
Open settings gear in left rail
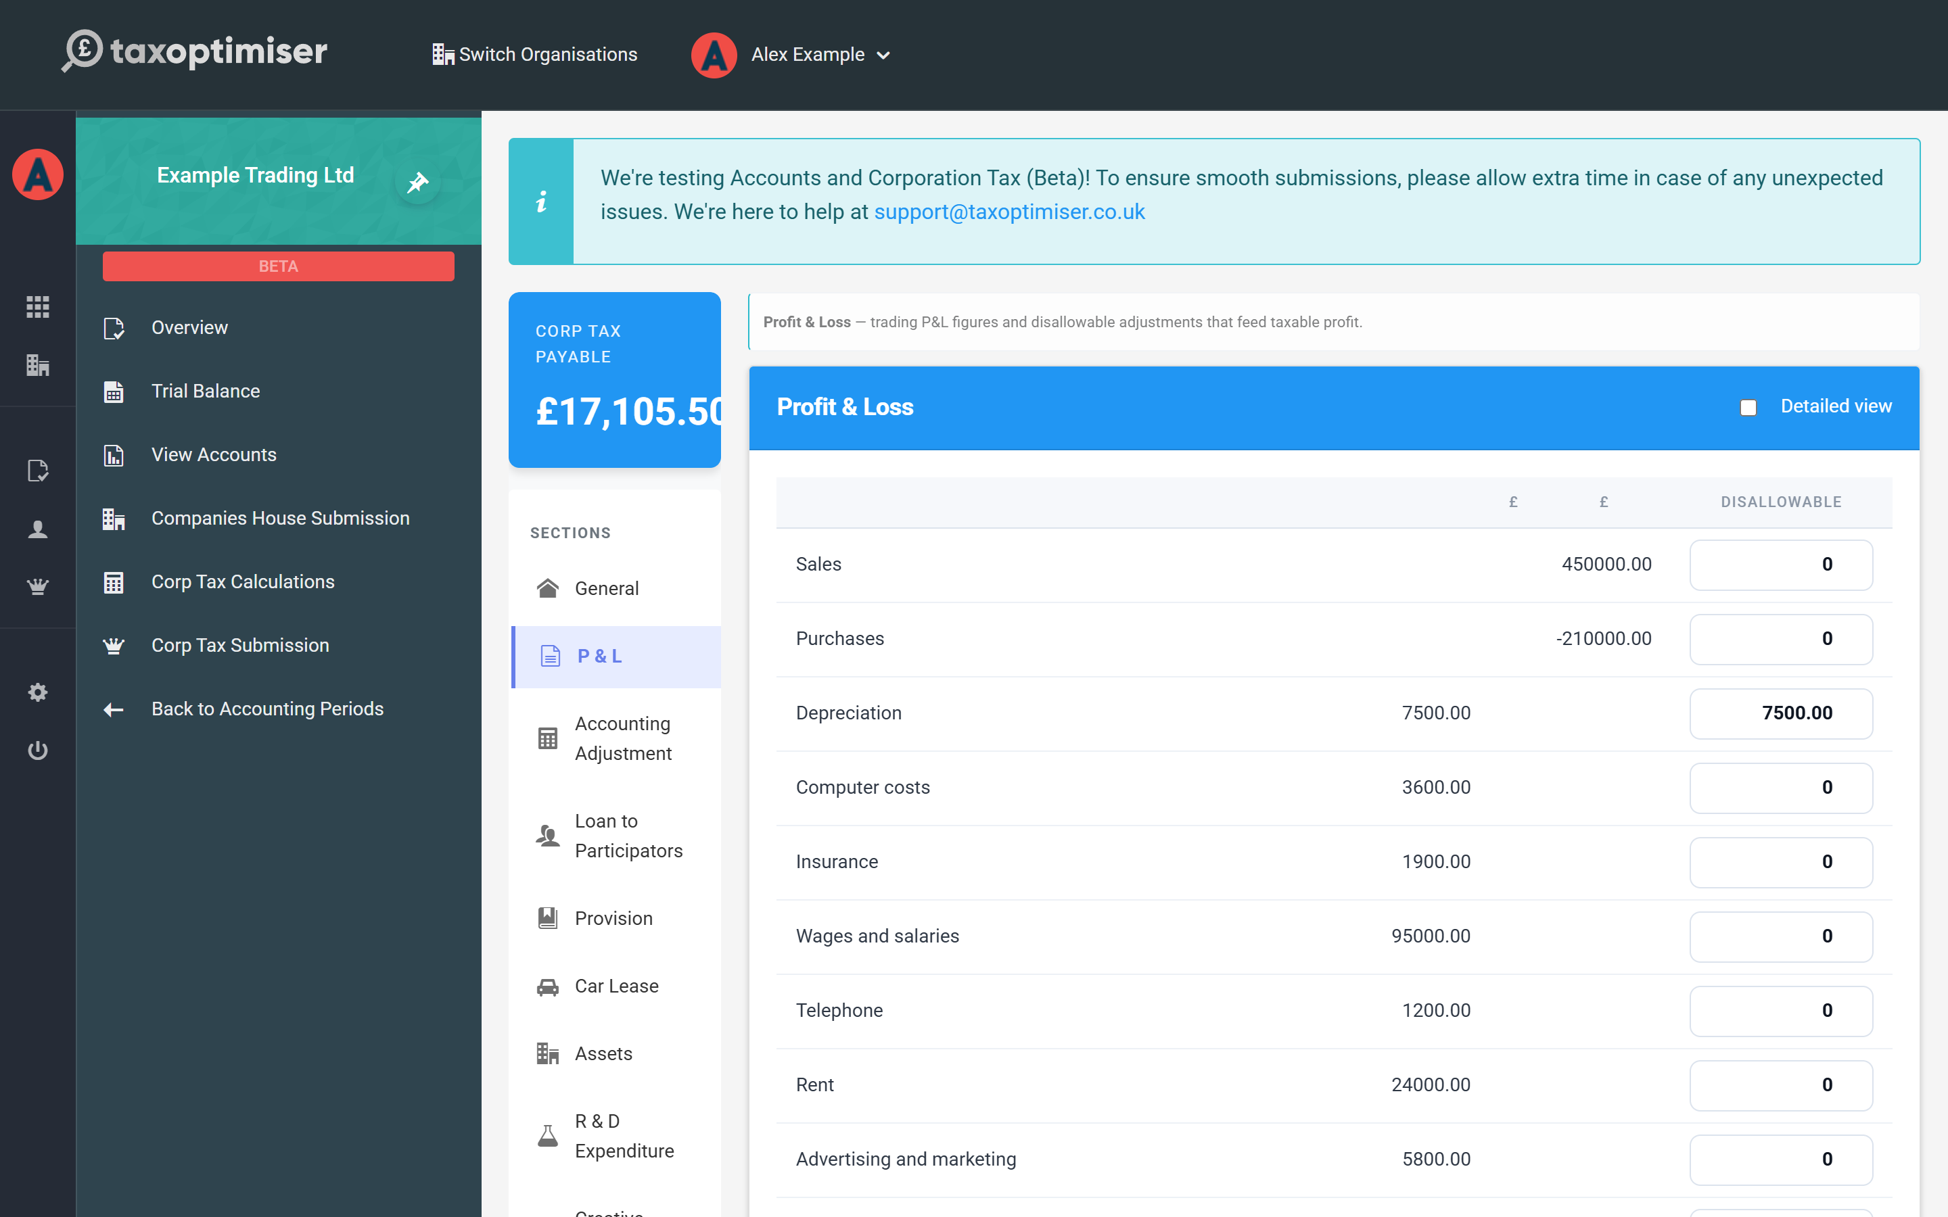38,692
